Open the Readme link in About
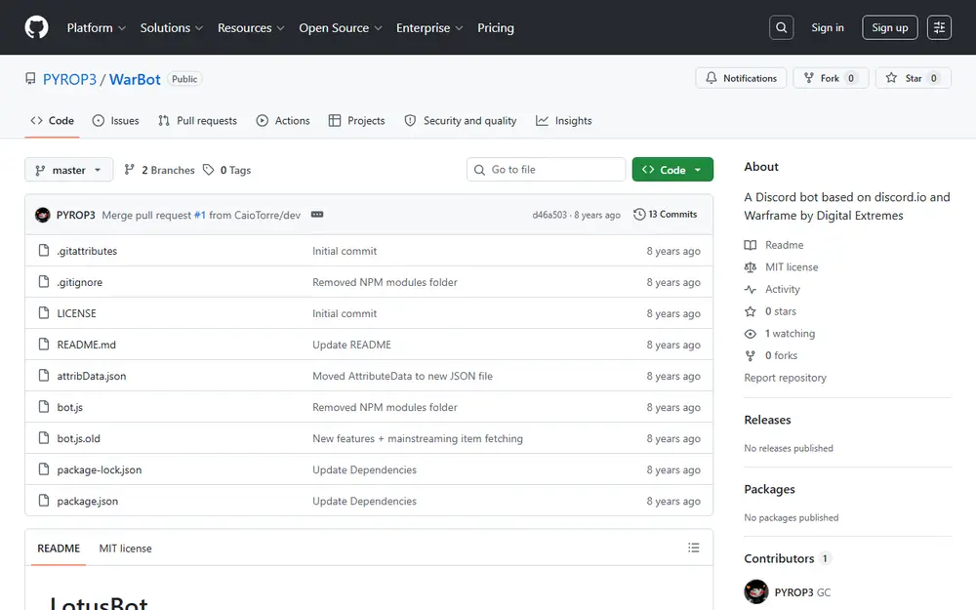 [774, 245]
